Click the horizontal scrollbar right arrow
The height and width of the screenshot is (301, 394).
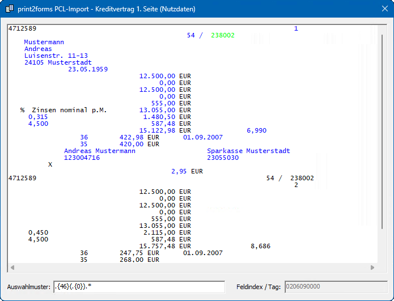[372, 268]
